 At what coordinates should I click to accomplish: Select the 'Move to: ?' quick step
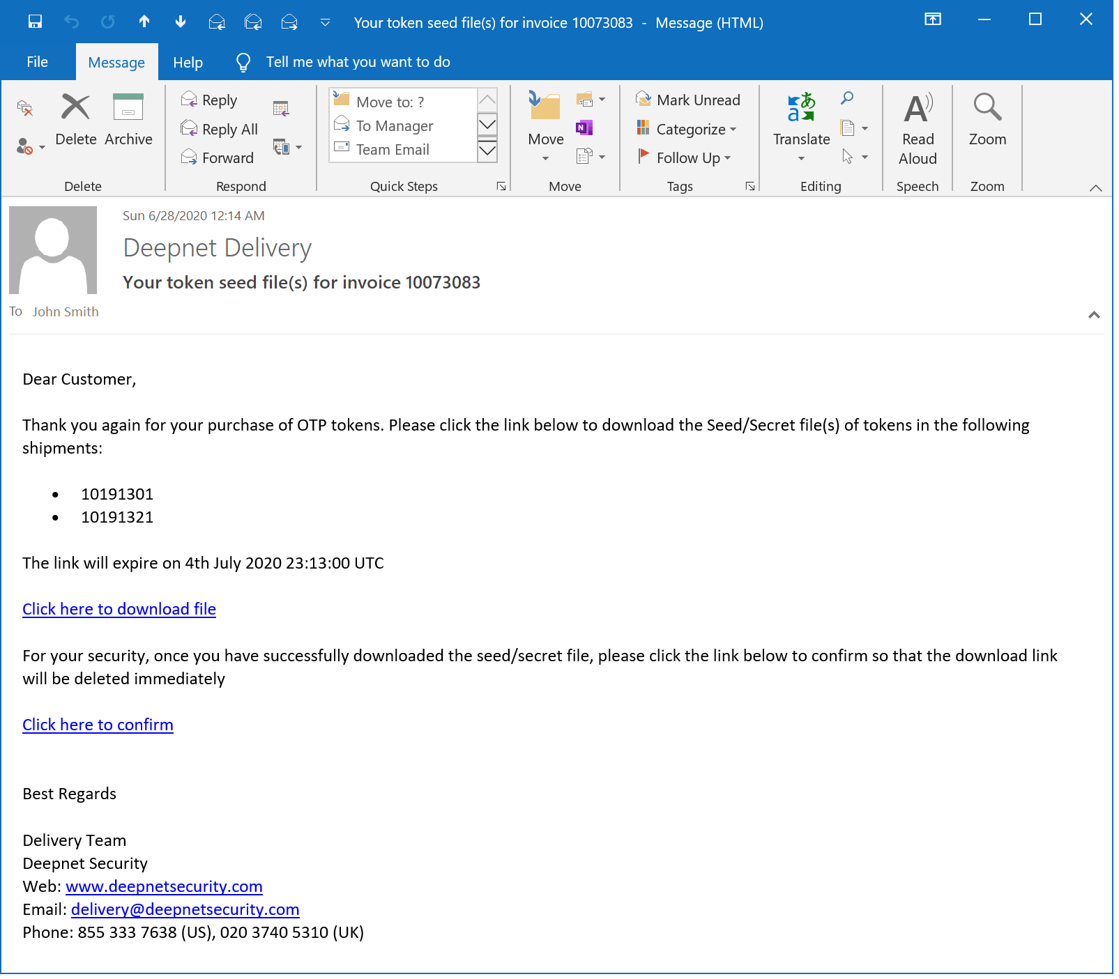pos(404,102)
